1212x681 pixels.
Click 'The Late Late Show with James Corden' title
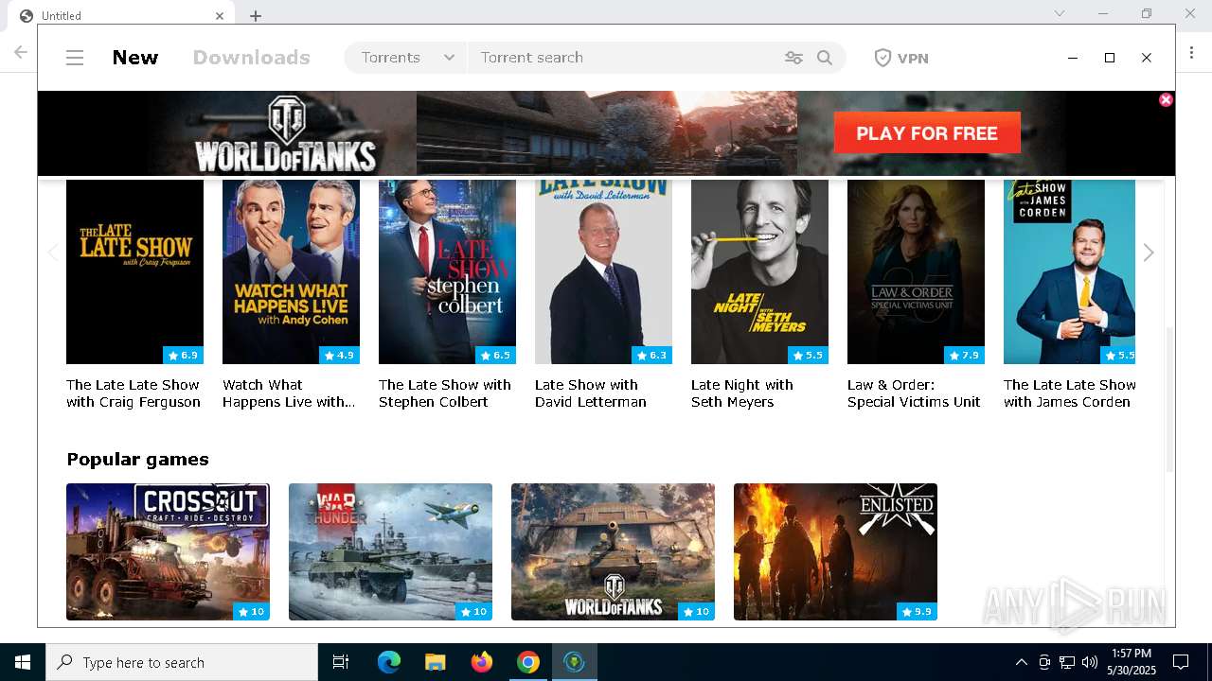pos(1070,393)
